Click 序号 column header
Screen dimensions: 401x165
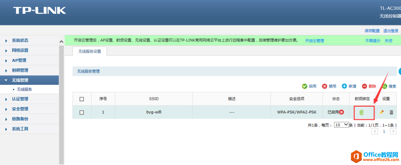[103, 99]
